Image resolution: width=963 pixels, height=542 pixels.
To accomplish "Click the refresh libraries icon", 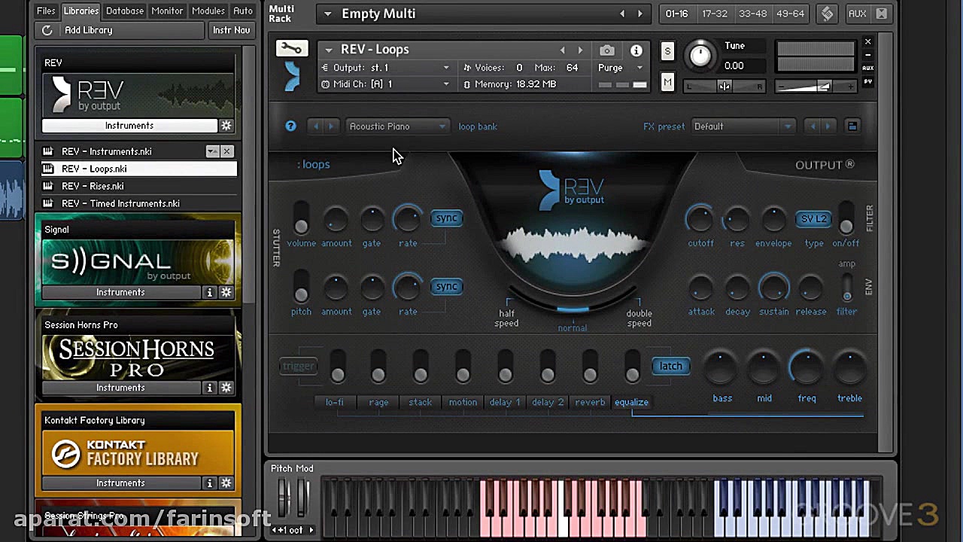I will [47, 30].
